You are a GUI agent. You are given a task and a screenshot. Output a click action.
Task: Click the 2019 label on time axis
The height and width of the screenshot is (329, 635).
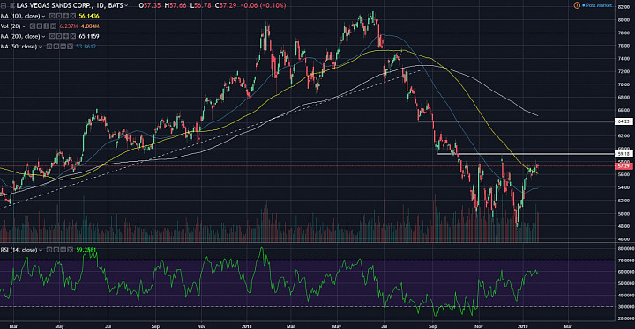tap(523, 325)
